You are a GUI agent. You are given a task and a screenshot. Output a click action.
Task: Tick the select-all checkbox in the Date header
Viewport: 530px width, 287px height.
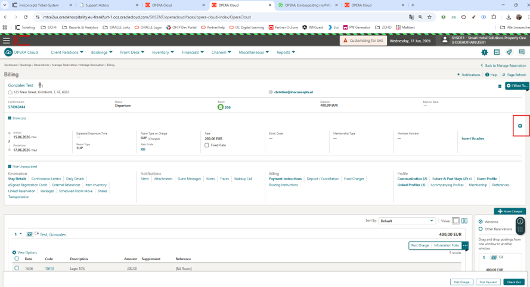pos(17,258)
